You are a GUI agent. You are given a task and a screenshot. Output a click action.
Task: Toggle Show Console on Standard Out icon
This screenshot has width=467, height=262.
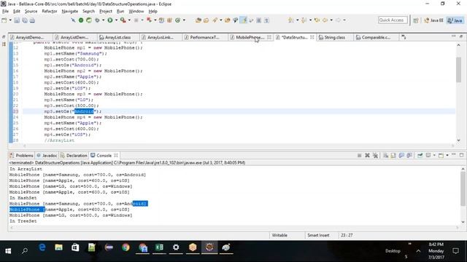tap(401, 155)
